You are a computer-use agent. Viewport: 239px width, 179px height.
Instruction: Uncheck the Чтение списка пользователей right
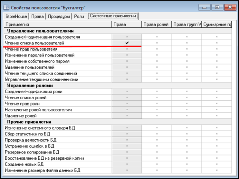[127, 43]
